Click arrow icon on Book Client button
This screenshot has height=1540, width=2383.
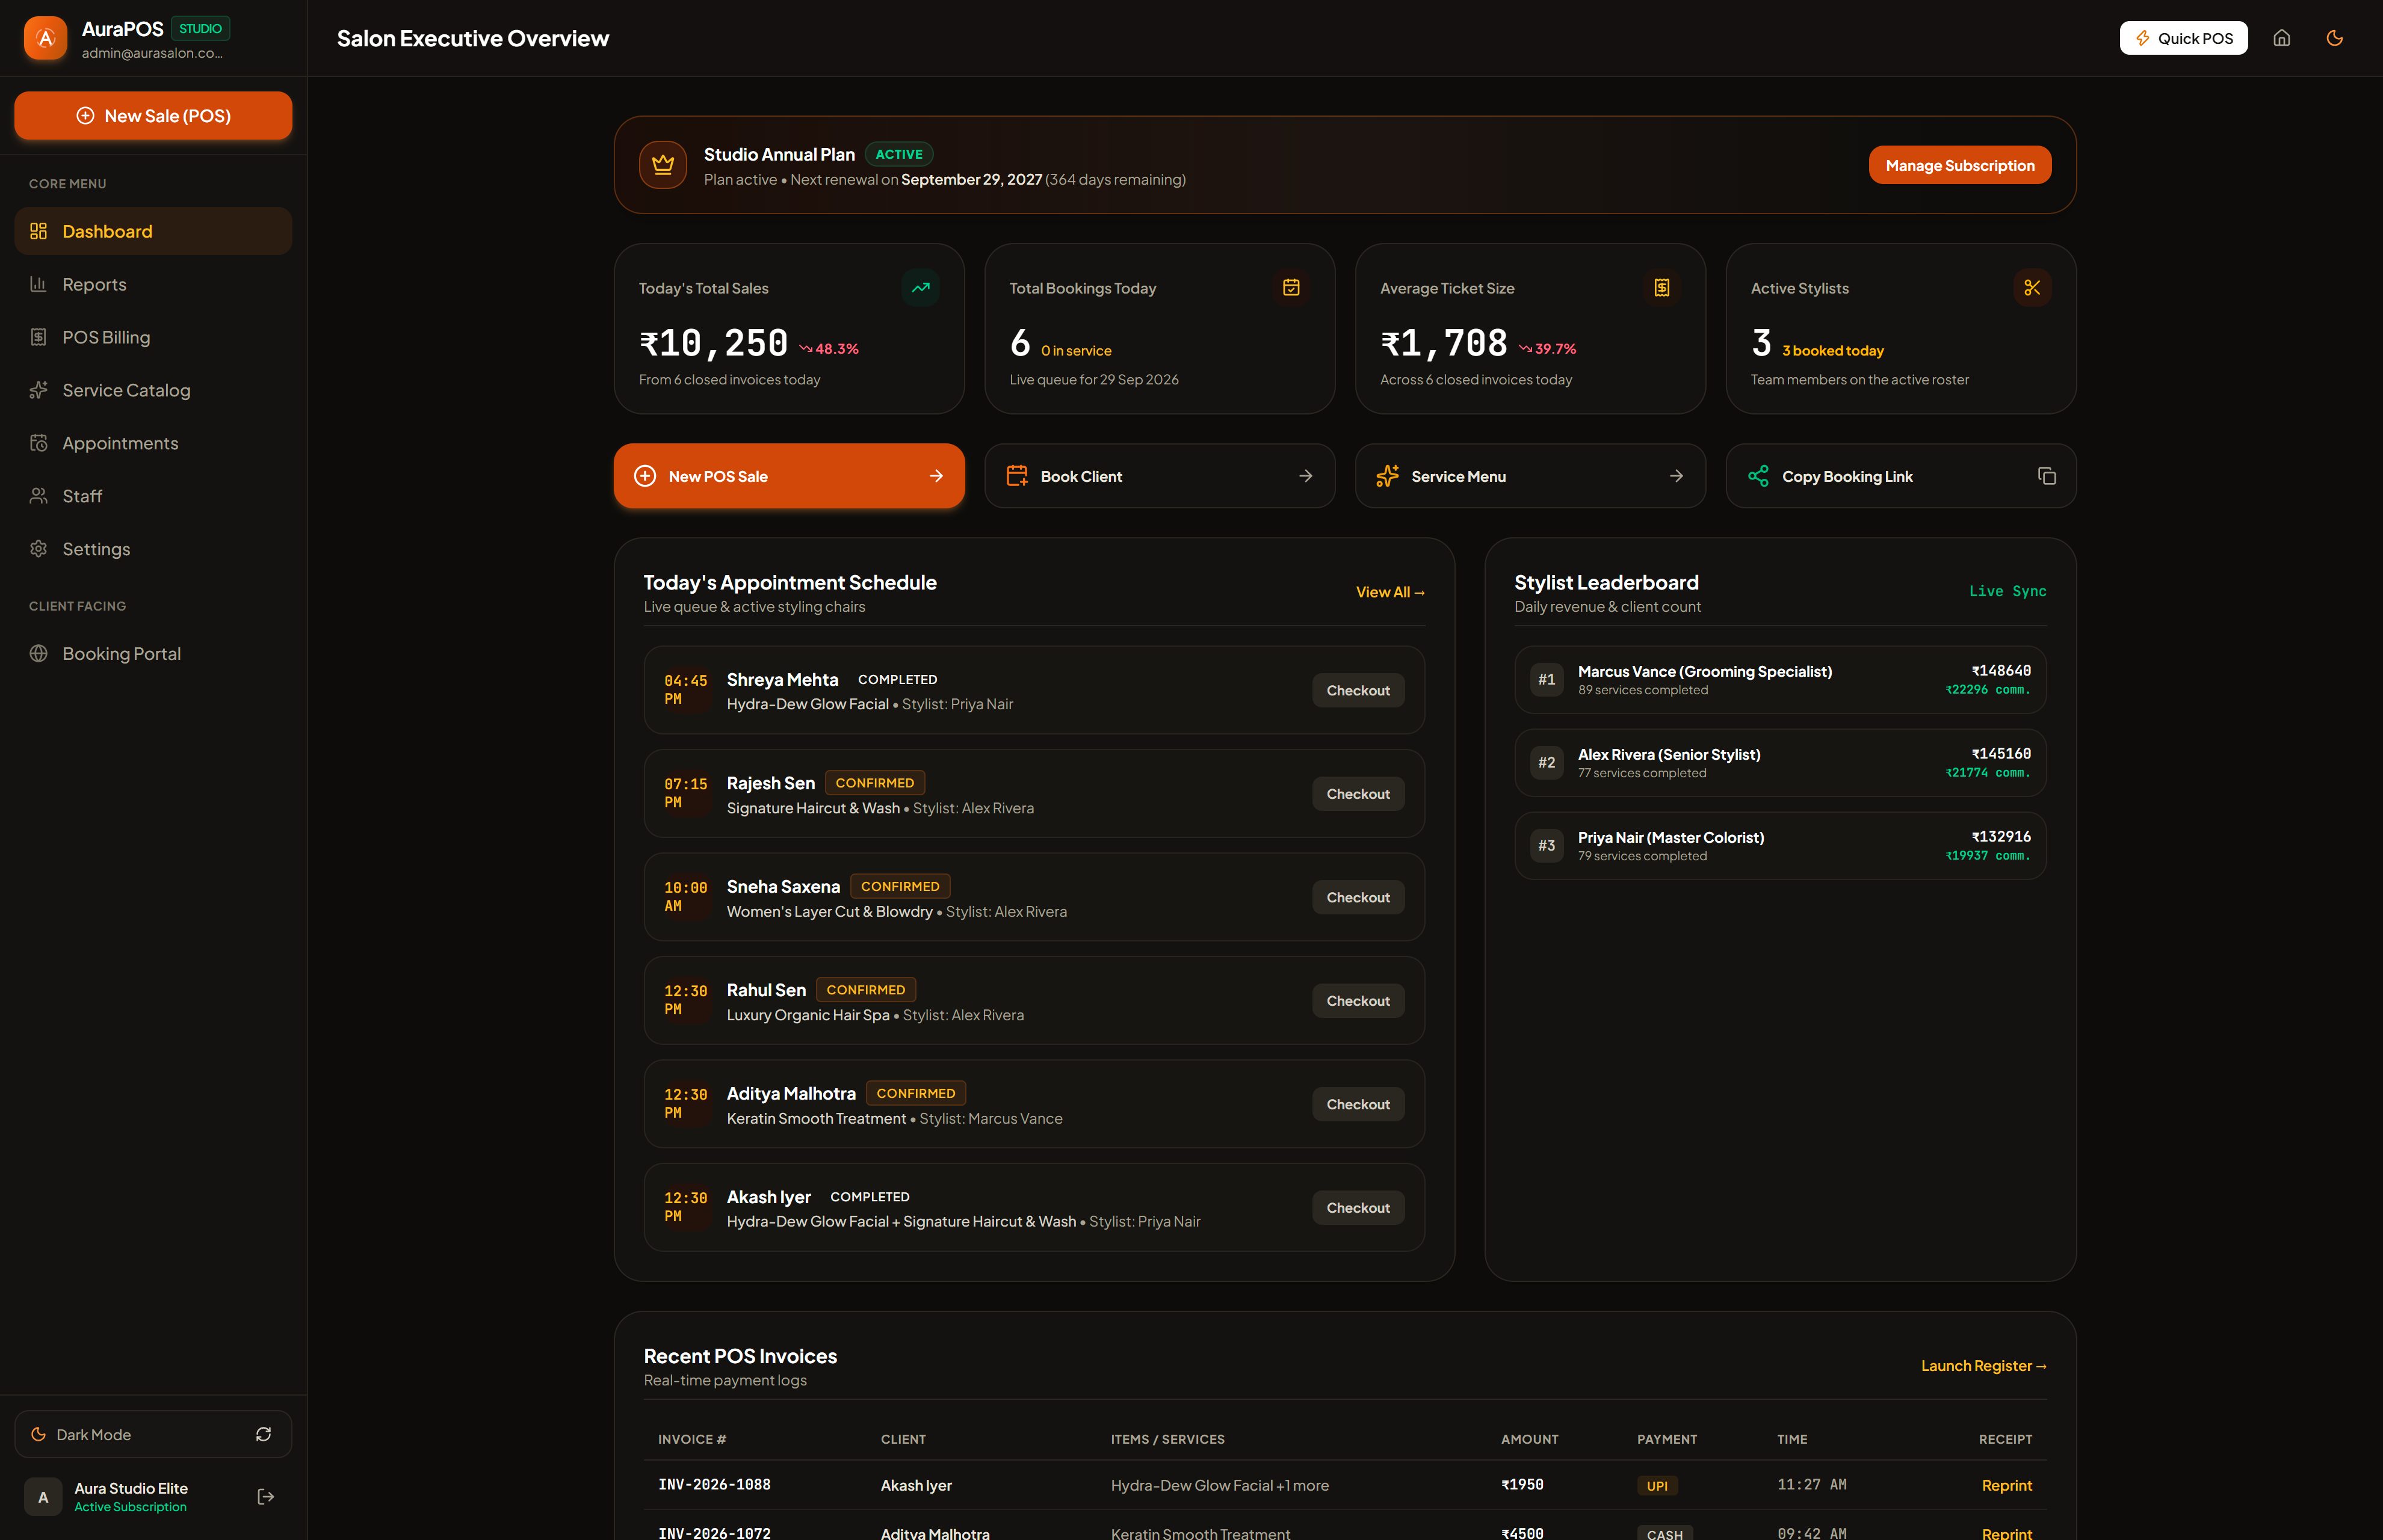point(1306,476)
